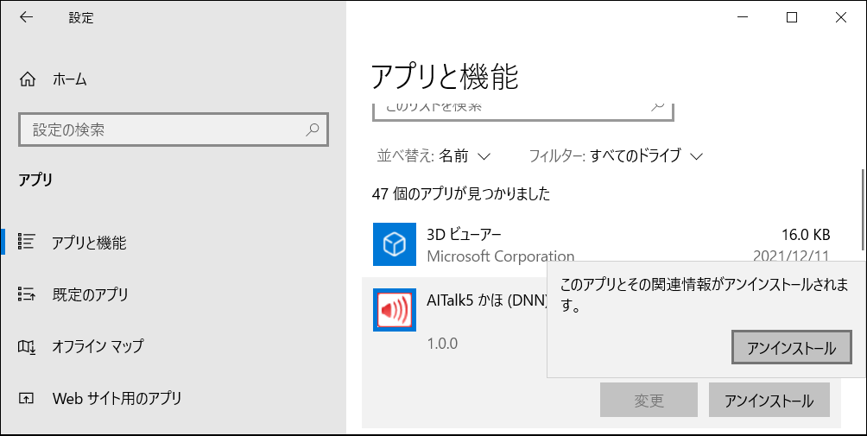This screenshot has width=867, height=436.
Task: Open the 並べ替え: 名前 sort dropdown
Action: pos(433,155)
